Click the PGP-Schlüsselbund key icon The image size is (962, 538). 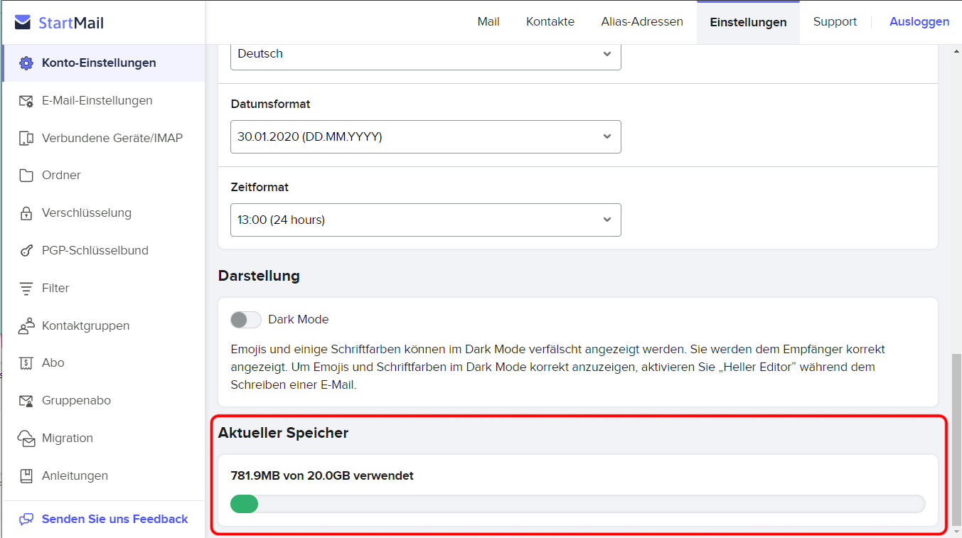pyautogui.click(x=26, y=251)
